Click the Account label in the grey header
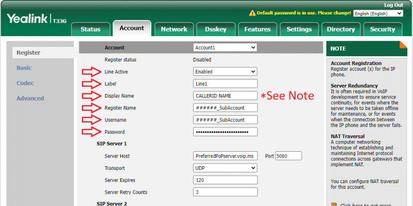This screenshot has height=206, width=413. coord(114,47)
